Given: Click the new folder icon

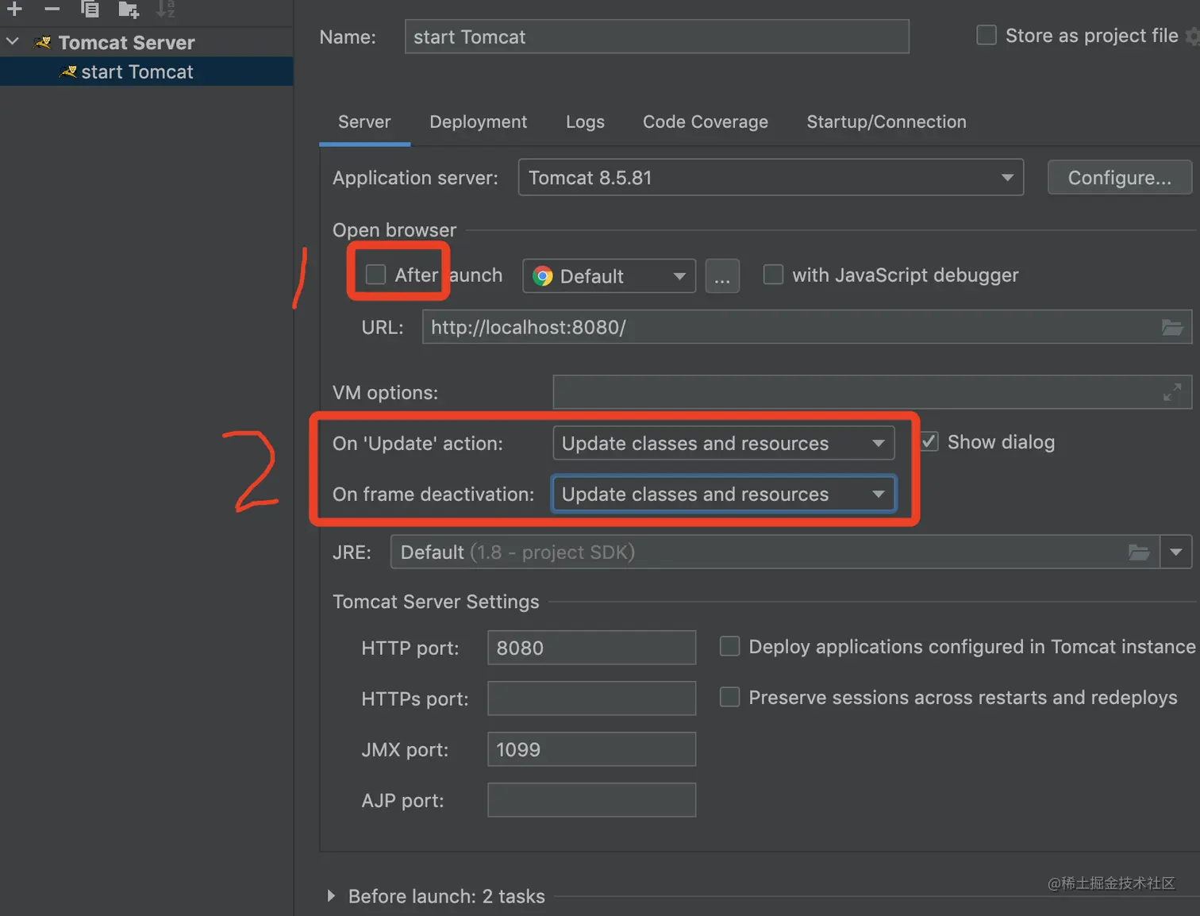Looking at the screenshot, I should [x=129, y=9].
